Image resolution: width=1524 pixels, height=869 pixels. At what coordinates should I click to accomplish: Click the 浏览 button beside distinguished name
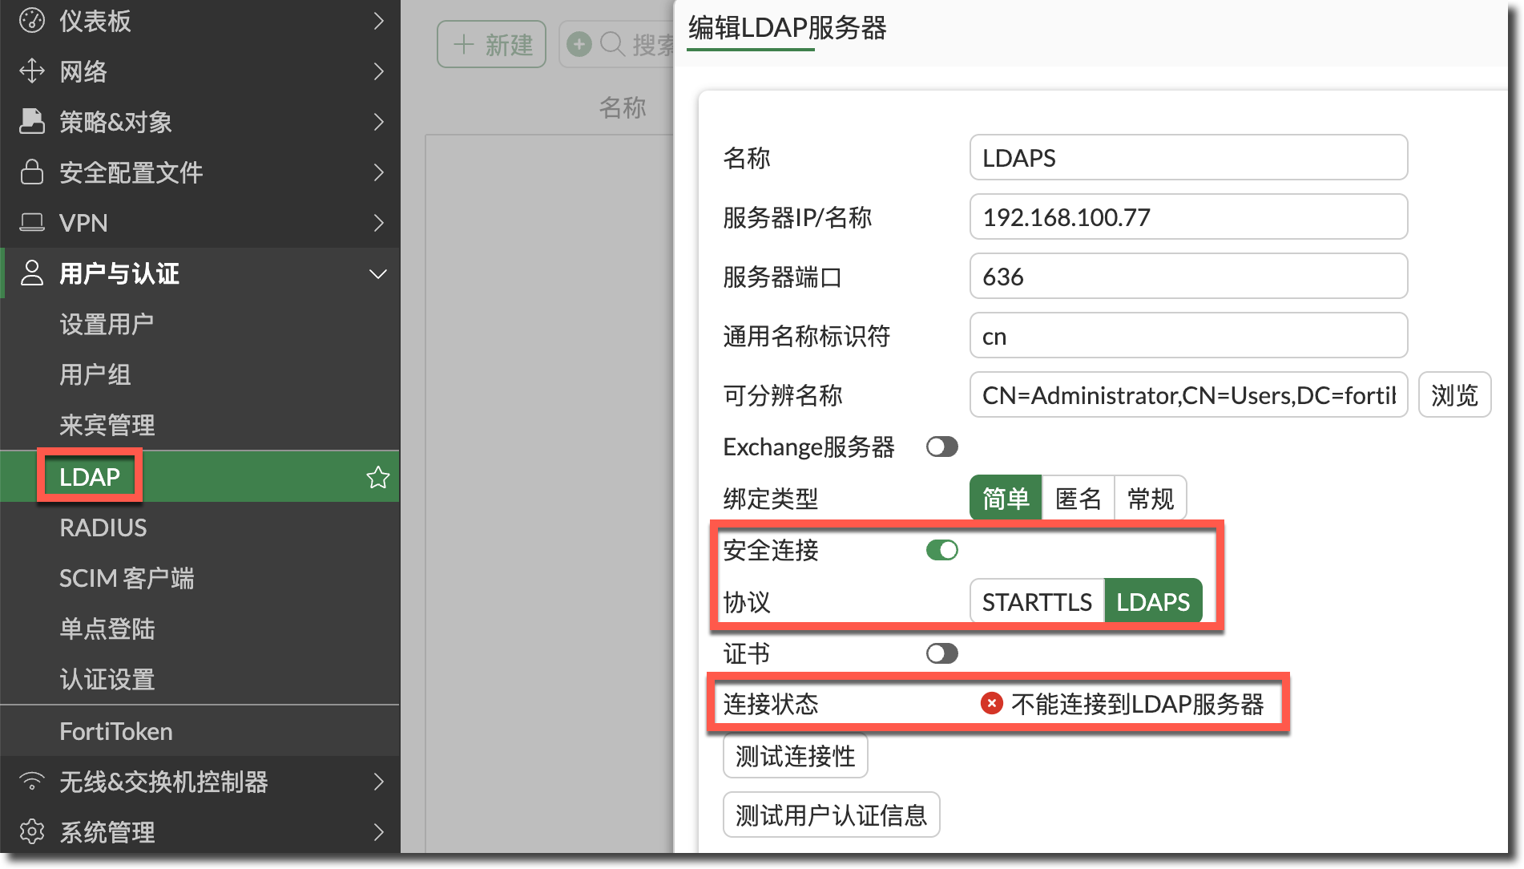point(1453,395)
